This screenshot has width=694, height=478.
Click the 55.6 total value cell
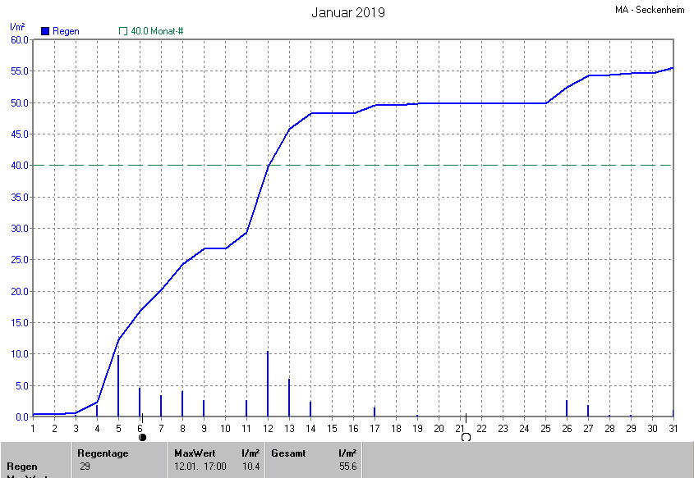coord(347,466)
